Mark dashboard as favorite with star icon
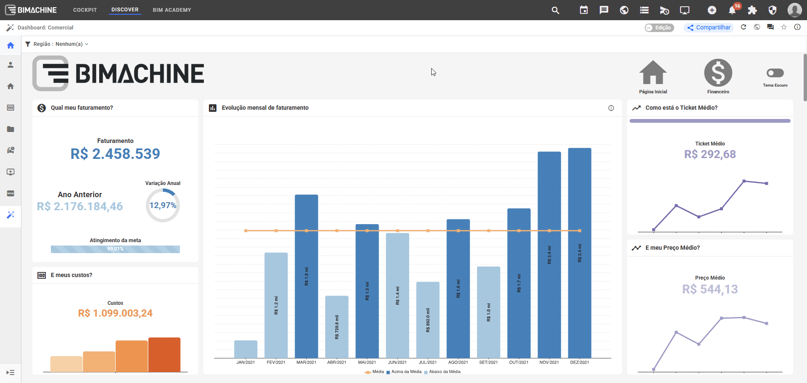The height and width of the screenshot is (383, 807). [x=784, y=27]
